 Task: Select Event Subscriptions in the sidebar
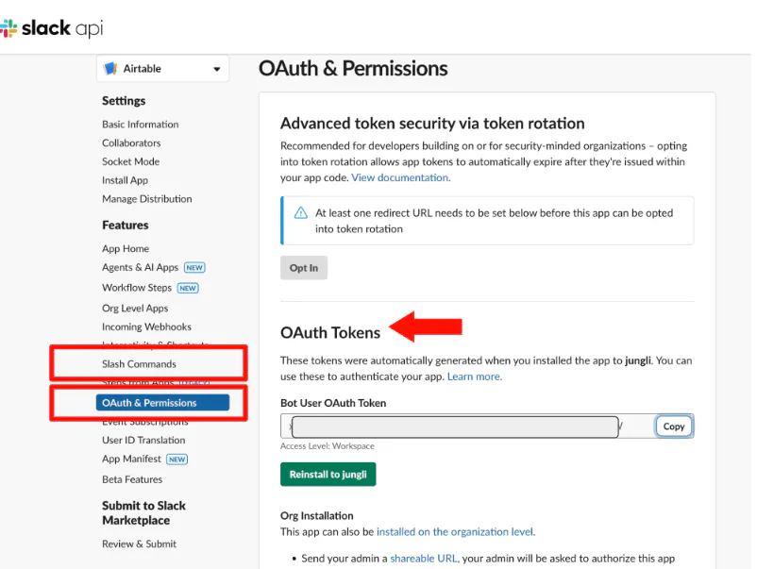tap(143, 421)
